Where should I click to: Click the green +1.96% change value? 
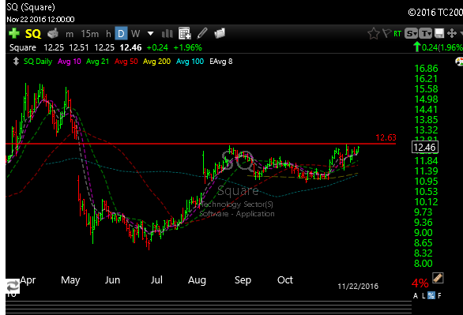coord(187,47)
